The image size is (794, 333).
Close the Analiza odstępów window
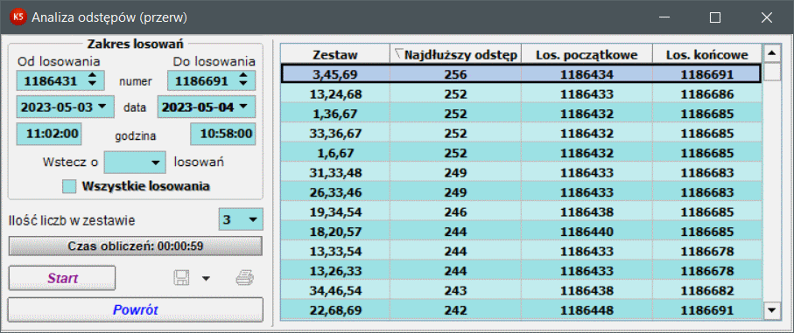(767, 17)
